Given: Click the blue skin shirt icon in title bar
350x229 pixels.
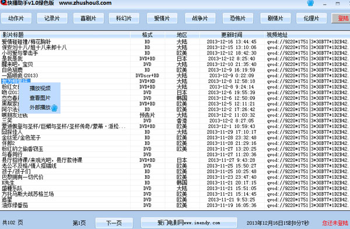Looking at the screenshot, I should (x=310, y=3).
